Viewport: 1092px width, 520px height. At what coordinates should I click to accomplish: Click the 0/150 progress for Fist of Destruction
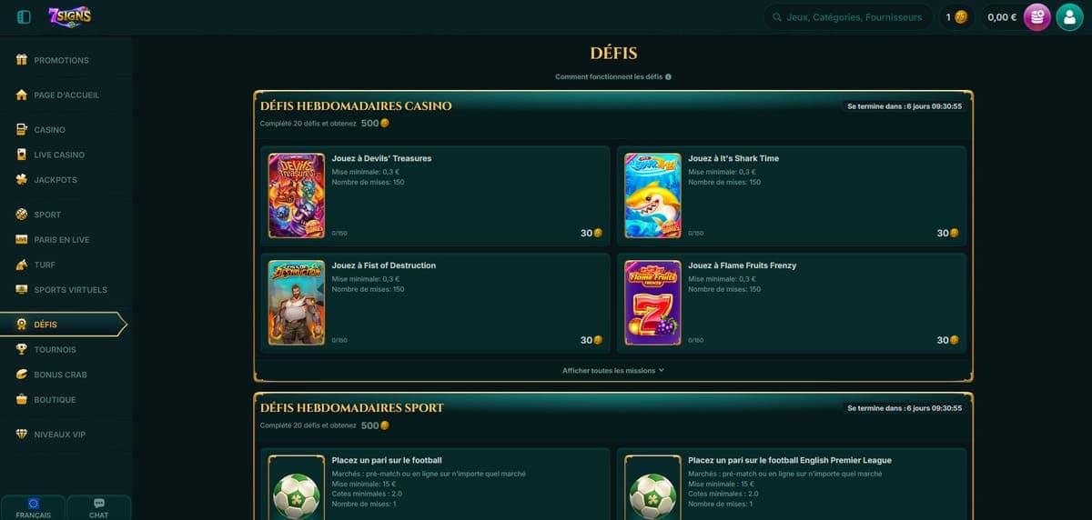(339, 341)
